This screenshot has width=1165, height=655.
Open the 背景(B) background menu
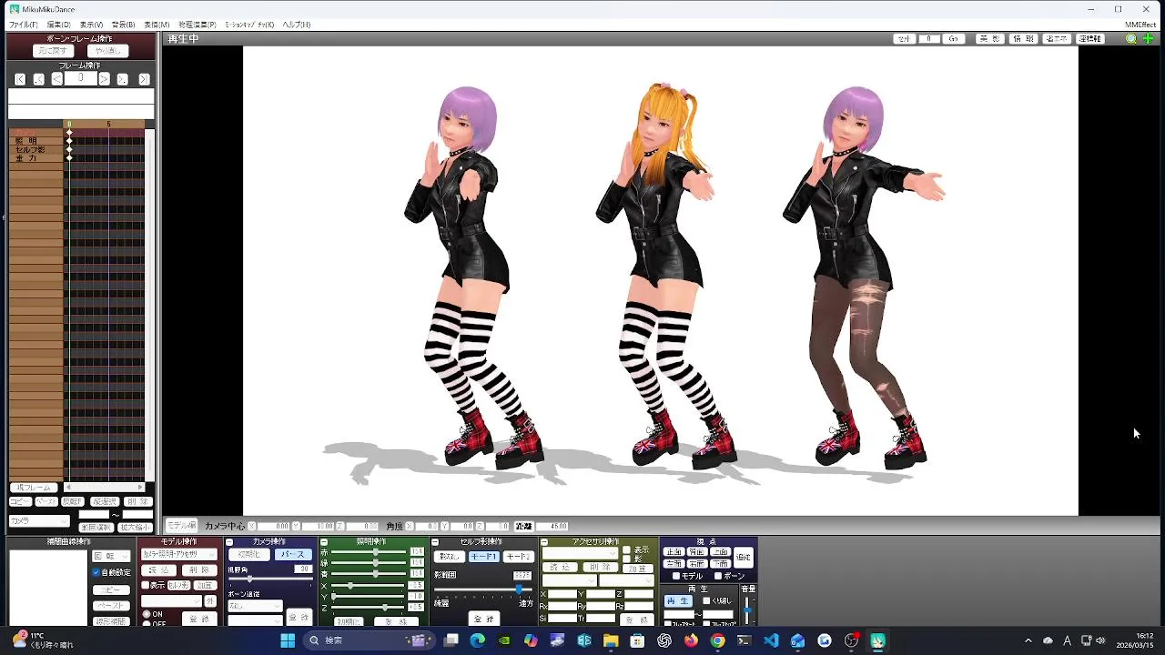(x=123, y=25)
